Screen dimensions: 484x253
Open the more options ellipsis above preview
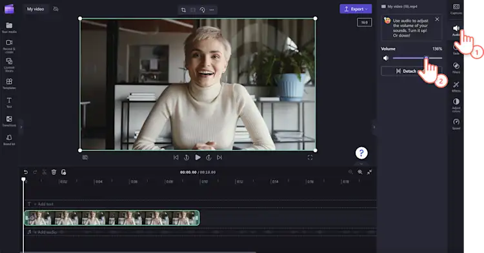point(212,10)
